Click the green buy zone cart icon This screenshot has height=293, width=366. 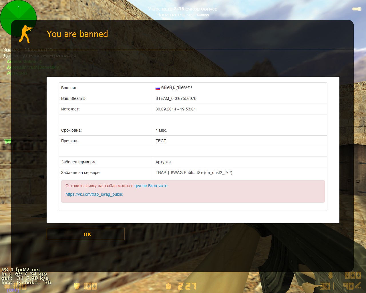(x=7, y=141)
